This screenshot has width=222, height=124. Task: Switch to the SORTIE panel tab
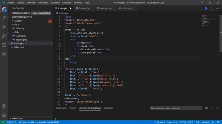(x=73, y=108)
